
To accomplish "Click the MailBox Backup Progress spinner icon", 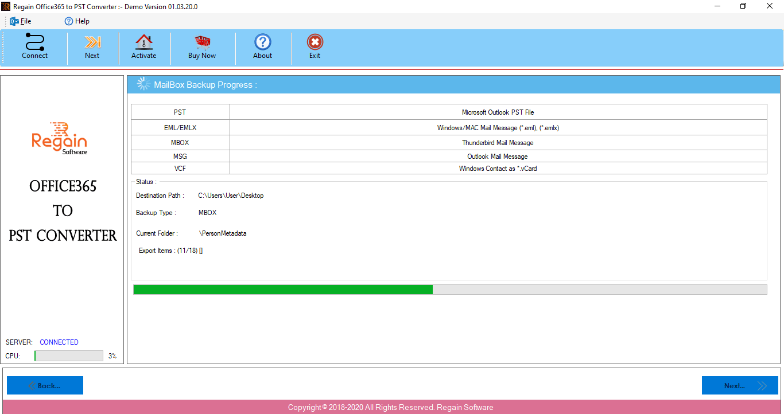I will [143, 84].
